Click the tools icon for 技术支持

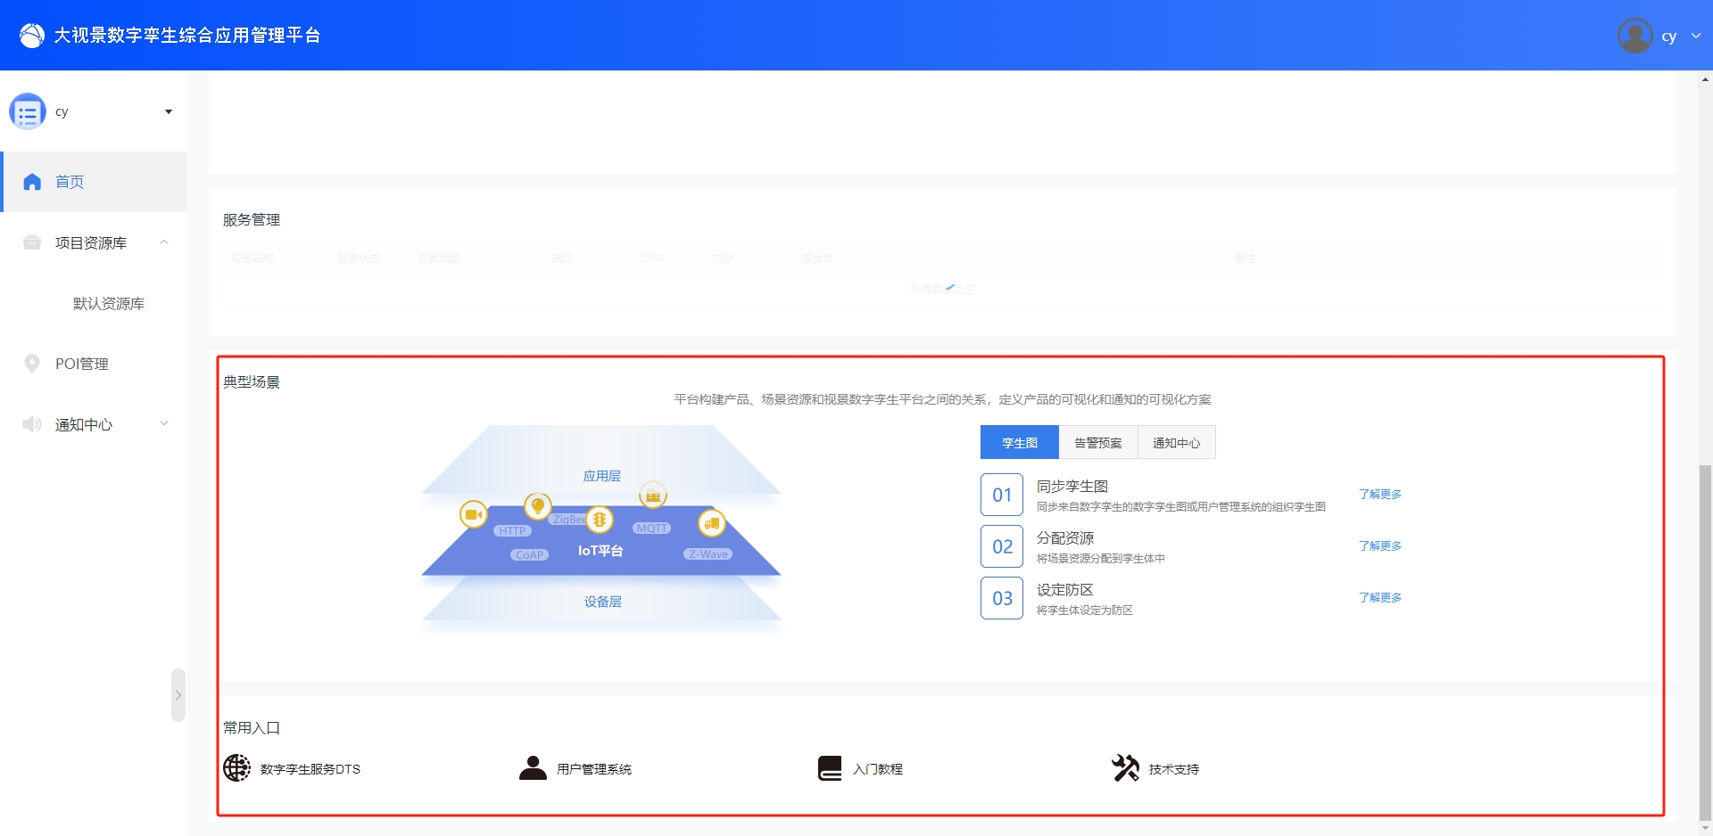pos(1126,767)
